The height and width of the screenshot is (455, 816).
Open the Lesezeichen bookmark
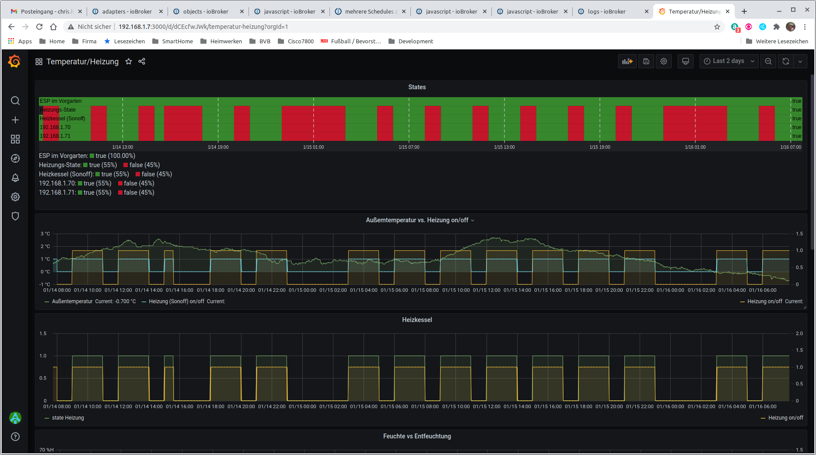pyautogui.click(x=124, y=41)
